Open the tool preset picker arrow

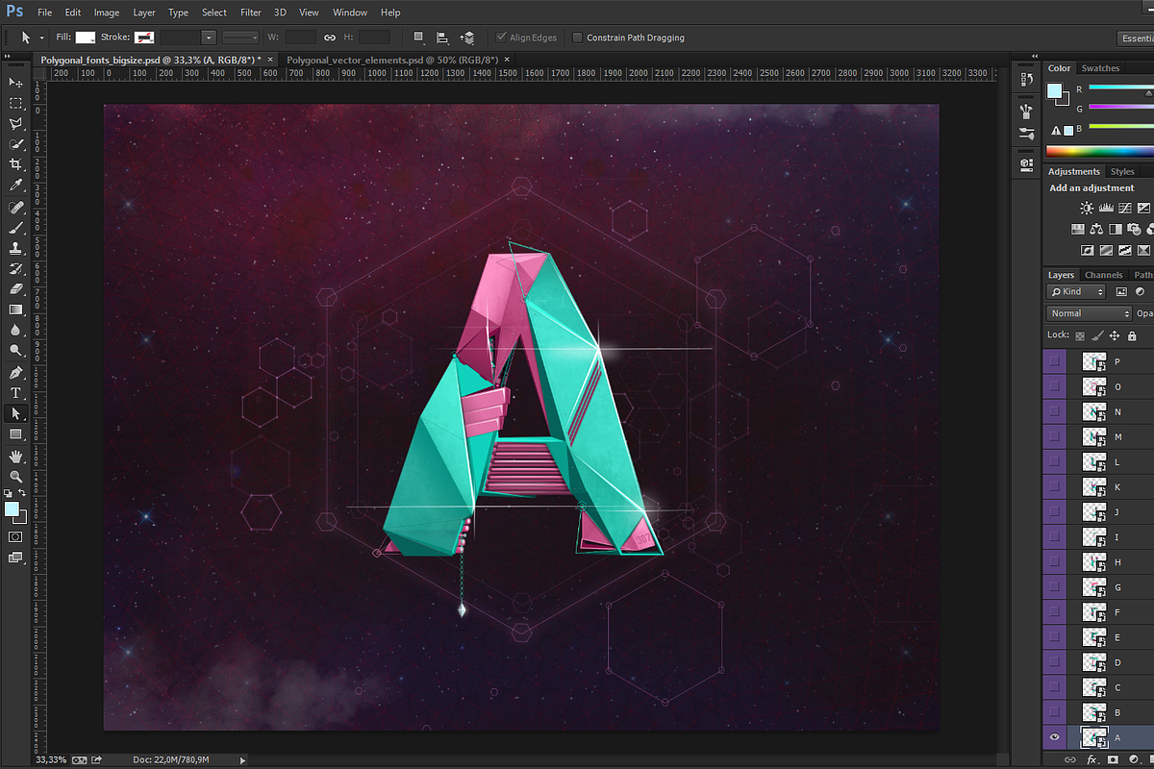41,37
